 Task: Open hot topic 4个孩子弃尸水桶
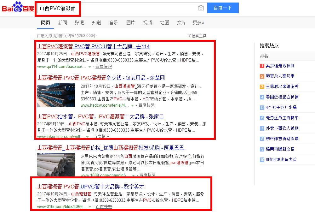click(281, 108)
